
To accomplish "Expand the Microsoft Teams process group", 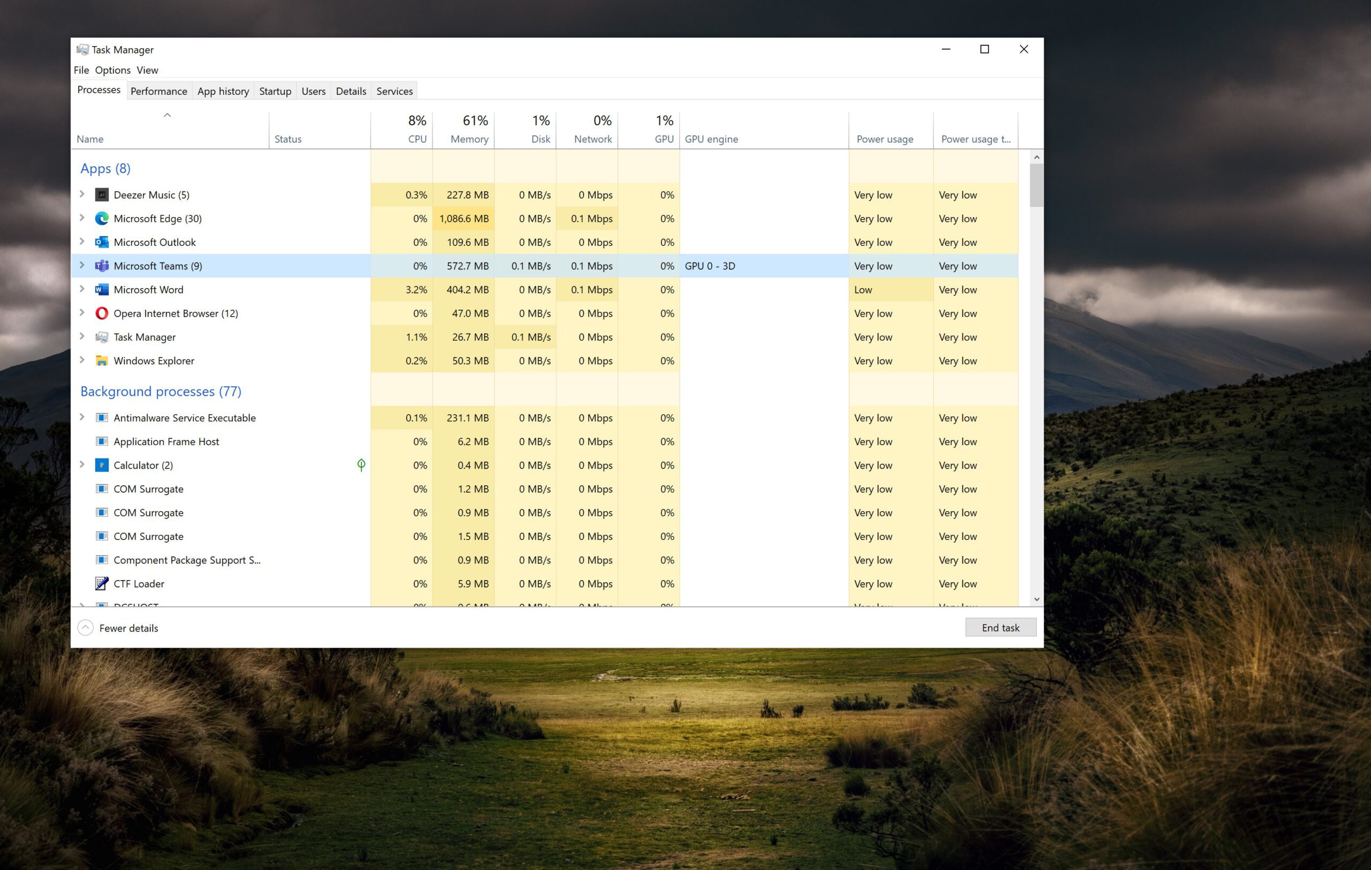I will 82,265.
